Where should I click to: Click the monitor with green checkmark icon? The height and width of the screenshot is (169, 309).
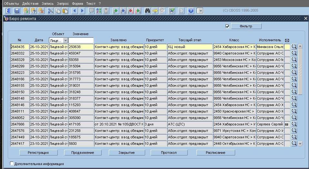(x=172, y=11)
